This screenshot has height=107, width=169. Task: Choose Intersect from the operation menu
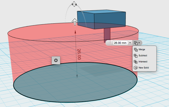pos(144,62)
